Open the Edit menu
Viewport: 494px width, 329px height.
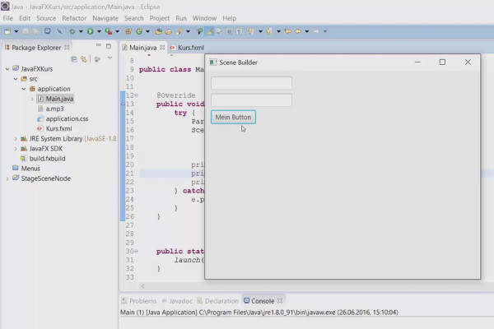tap(25, 18)
